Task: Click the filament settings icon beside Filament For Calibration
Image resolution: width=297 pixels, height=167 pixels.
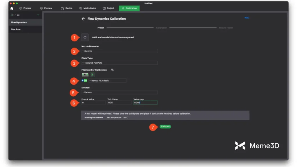Action: pos(112,70)
